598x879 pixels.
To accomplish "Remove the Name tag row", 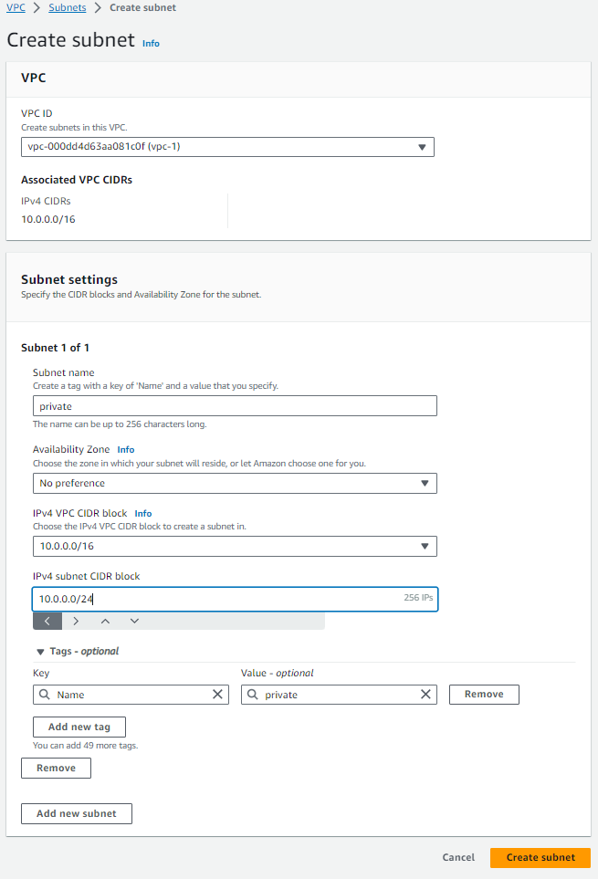I will [x=484, y=694].
